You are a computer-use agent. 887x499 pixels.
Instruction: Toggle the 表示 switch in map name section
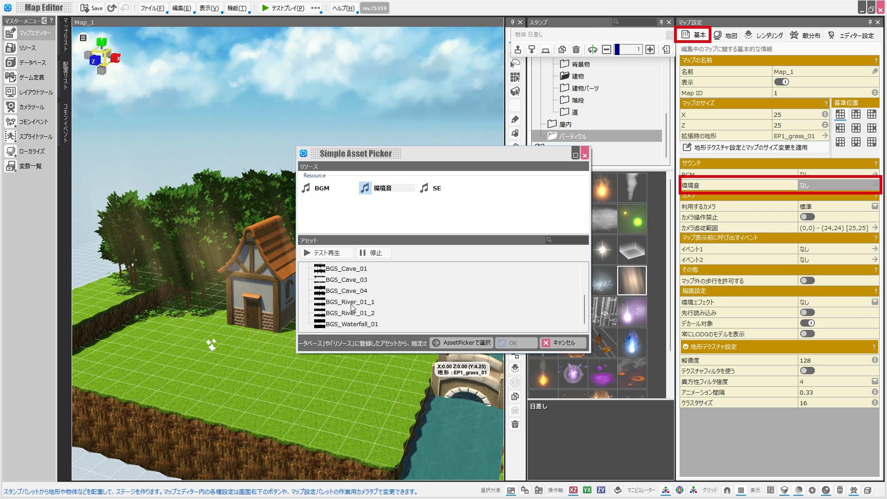[782, 82]
